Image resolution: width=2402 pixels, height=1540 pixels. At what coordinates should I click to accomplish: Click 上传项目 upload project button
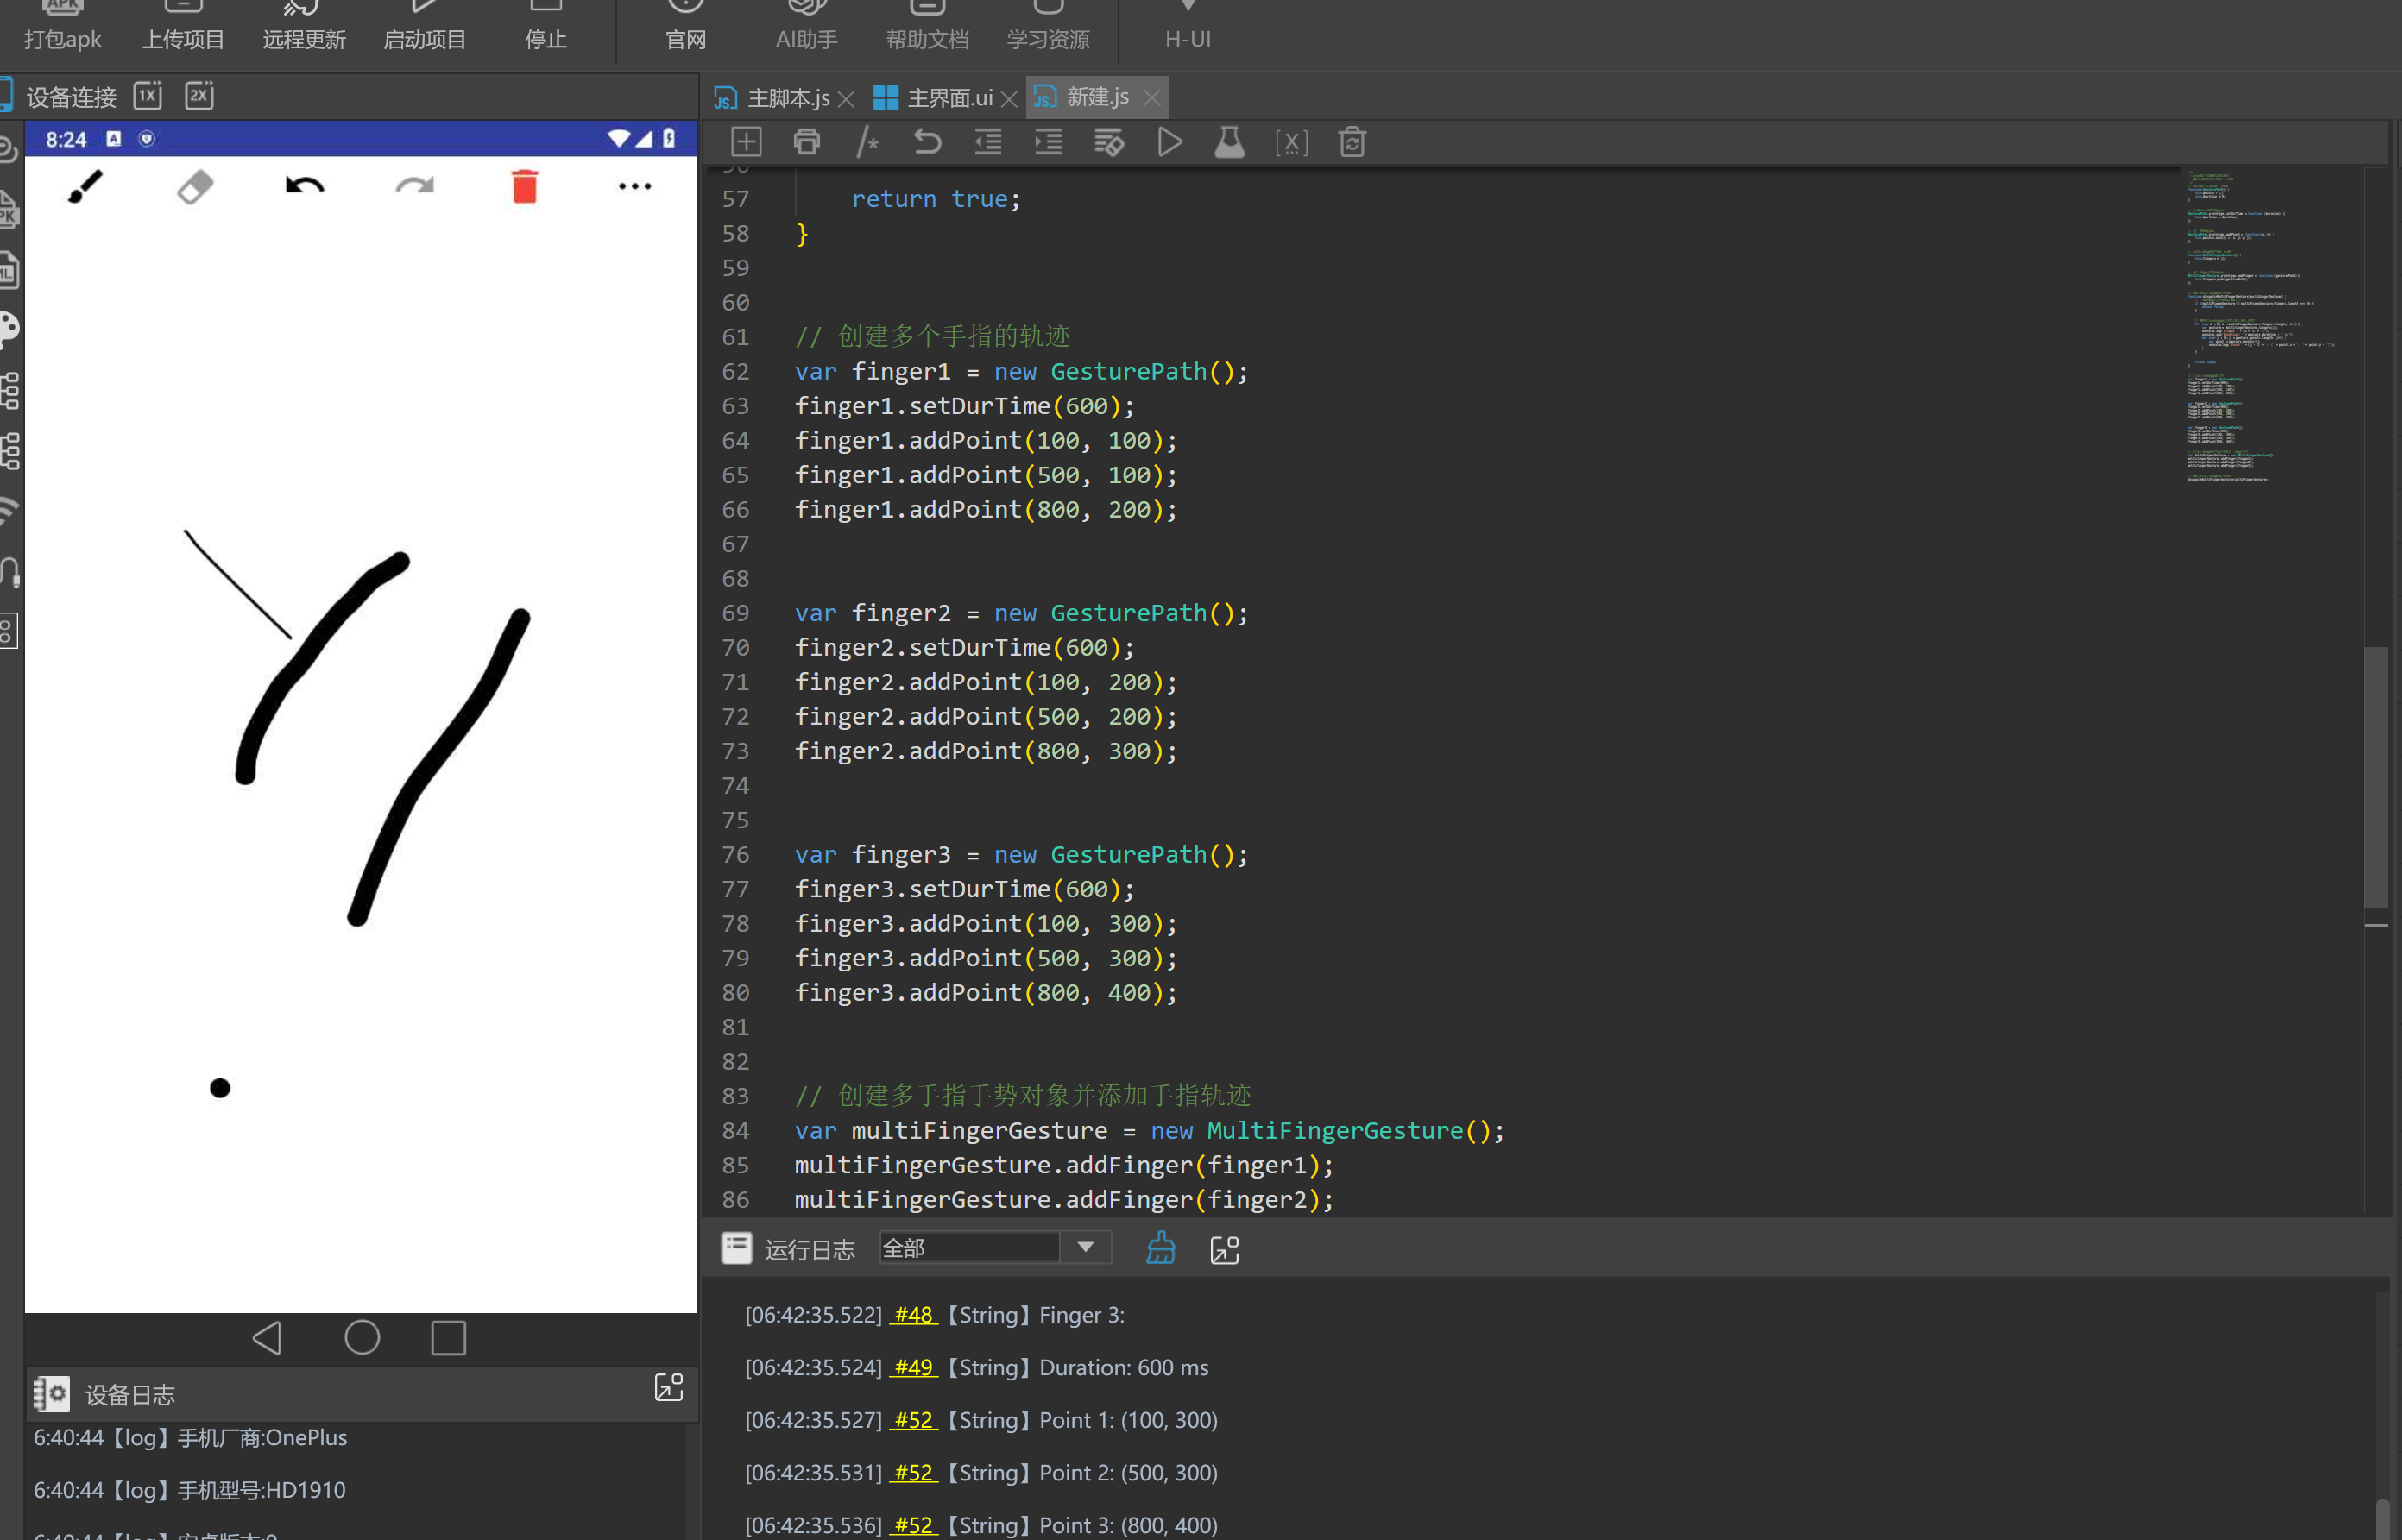183,26
